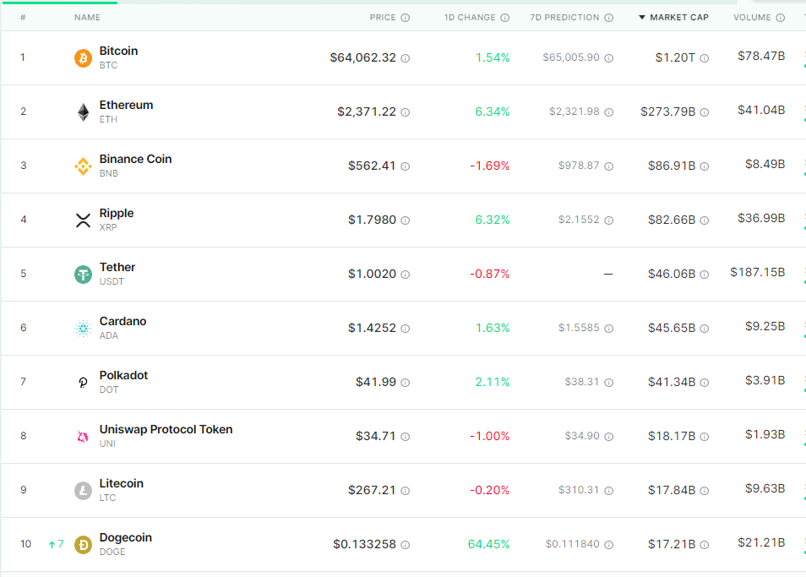Click info icon beside Cardano price $1.4252

(405, 329)
